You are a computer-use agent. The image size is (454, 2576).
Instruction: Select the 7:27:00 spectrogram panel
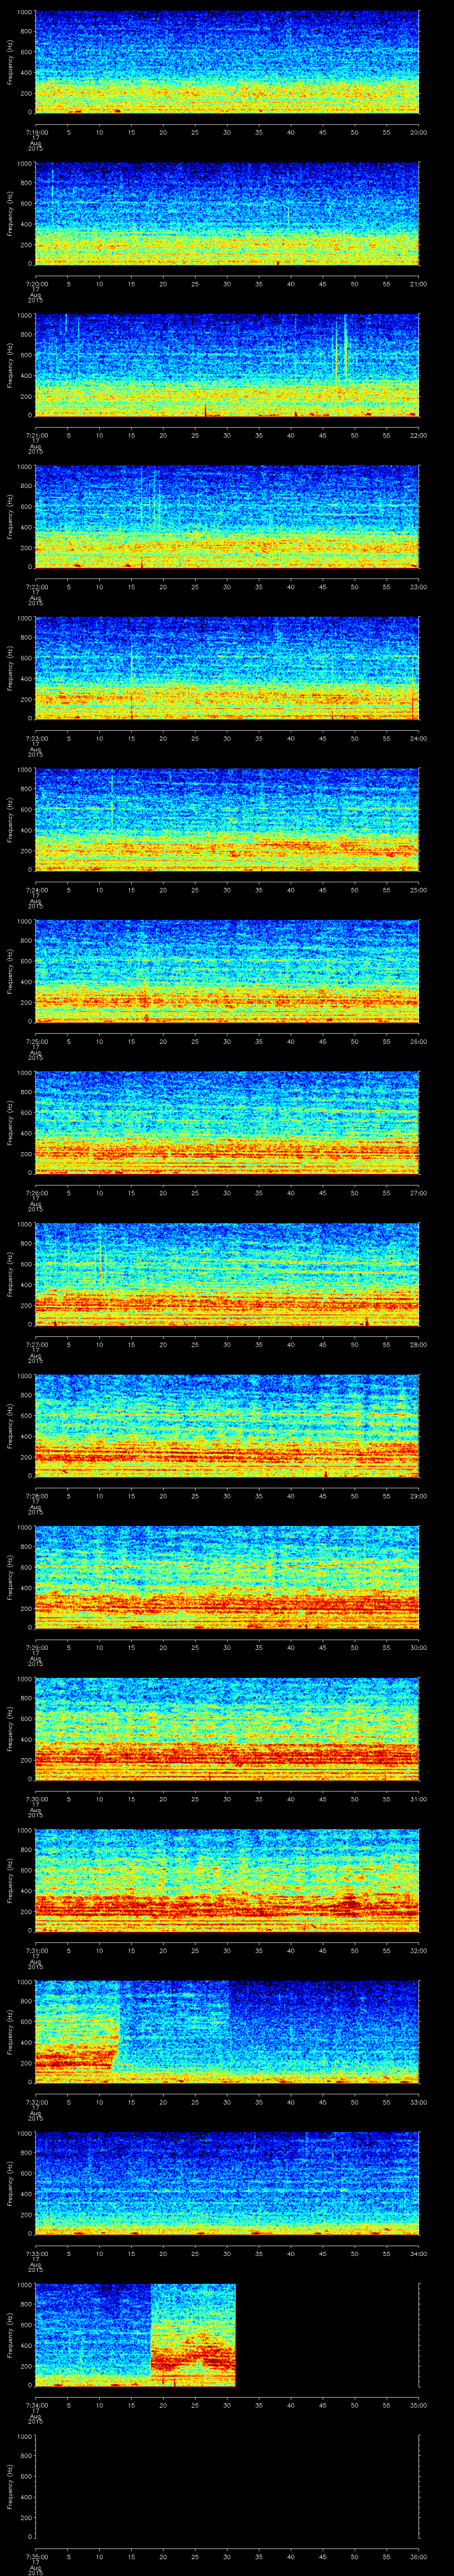pos(227,1274)
